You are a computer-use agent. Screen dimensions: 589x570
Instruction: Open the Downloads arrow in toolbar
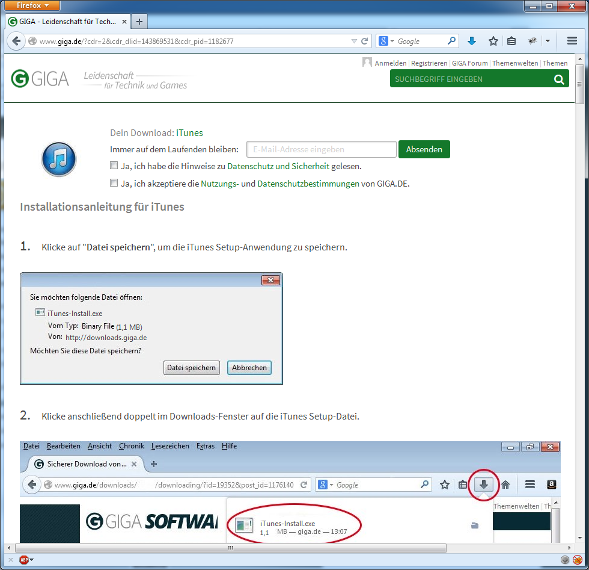pos(472,41)
